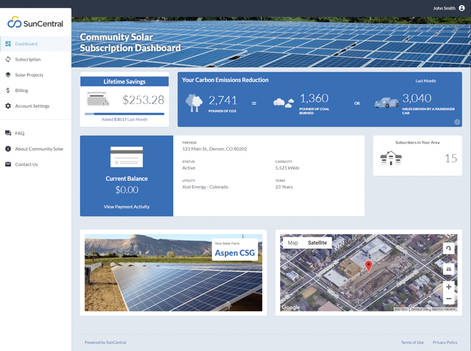The image size is (471, 351).
Task: Click the Lifetime Savings progress bar
Action: pyautogui.click(x=124, y=113)
